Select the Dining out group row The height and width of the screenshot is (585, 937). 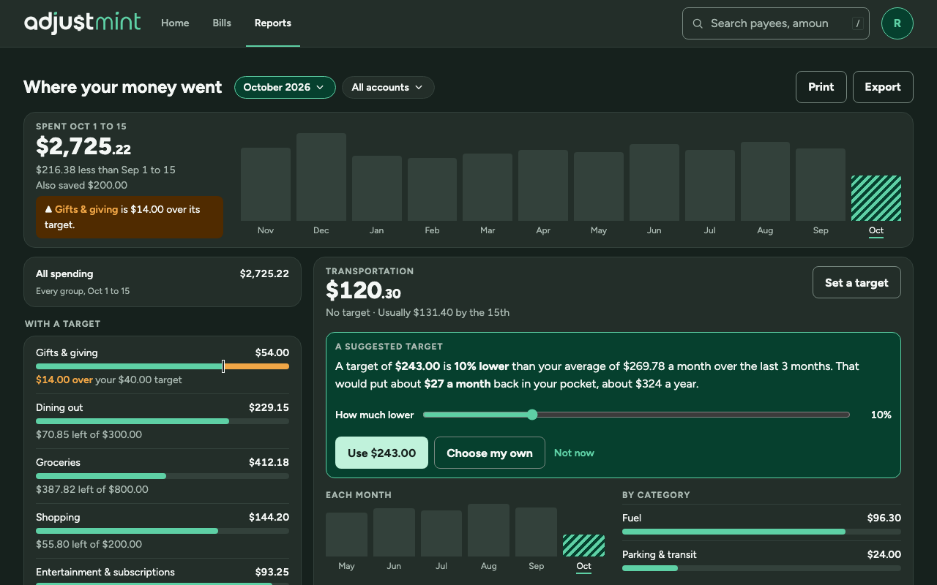click(x=163, y=421)
